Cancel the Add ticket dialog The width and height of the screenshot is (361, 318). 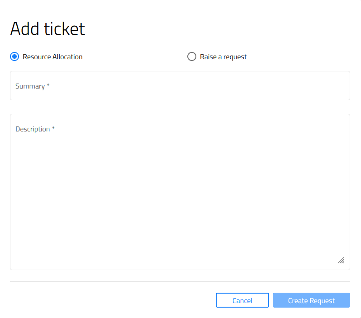(x=242, y=300)
